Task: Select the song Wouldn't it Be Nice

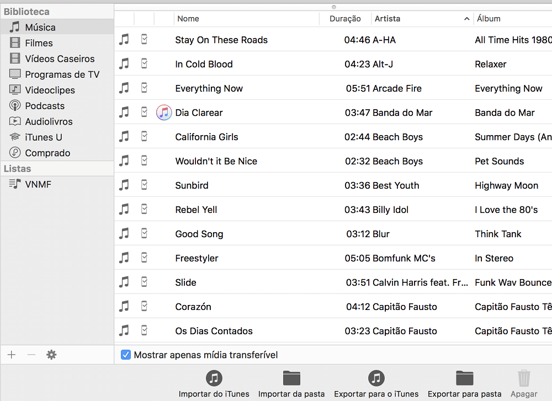Action: [216, 161]
